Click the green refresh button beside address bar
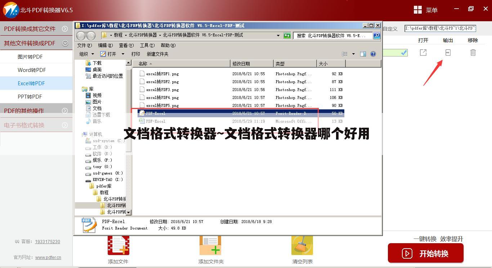 point(287,35)
